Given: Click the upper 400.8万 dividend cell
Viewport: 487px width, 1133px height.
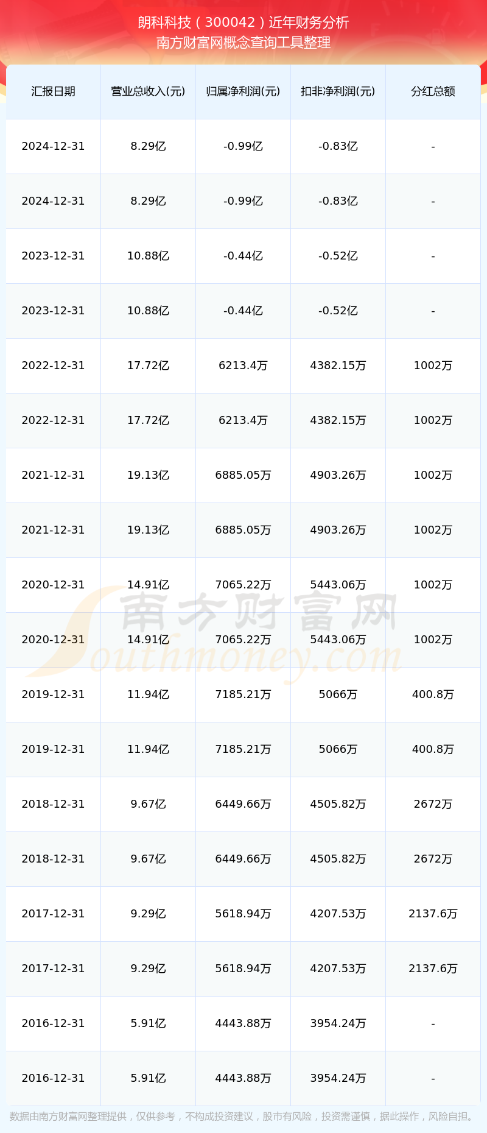Looking at the screenshot, I should tap(433, 694).
